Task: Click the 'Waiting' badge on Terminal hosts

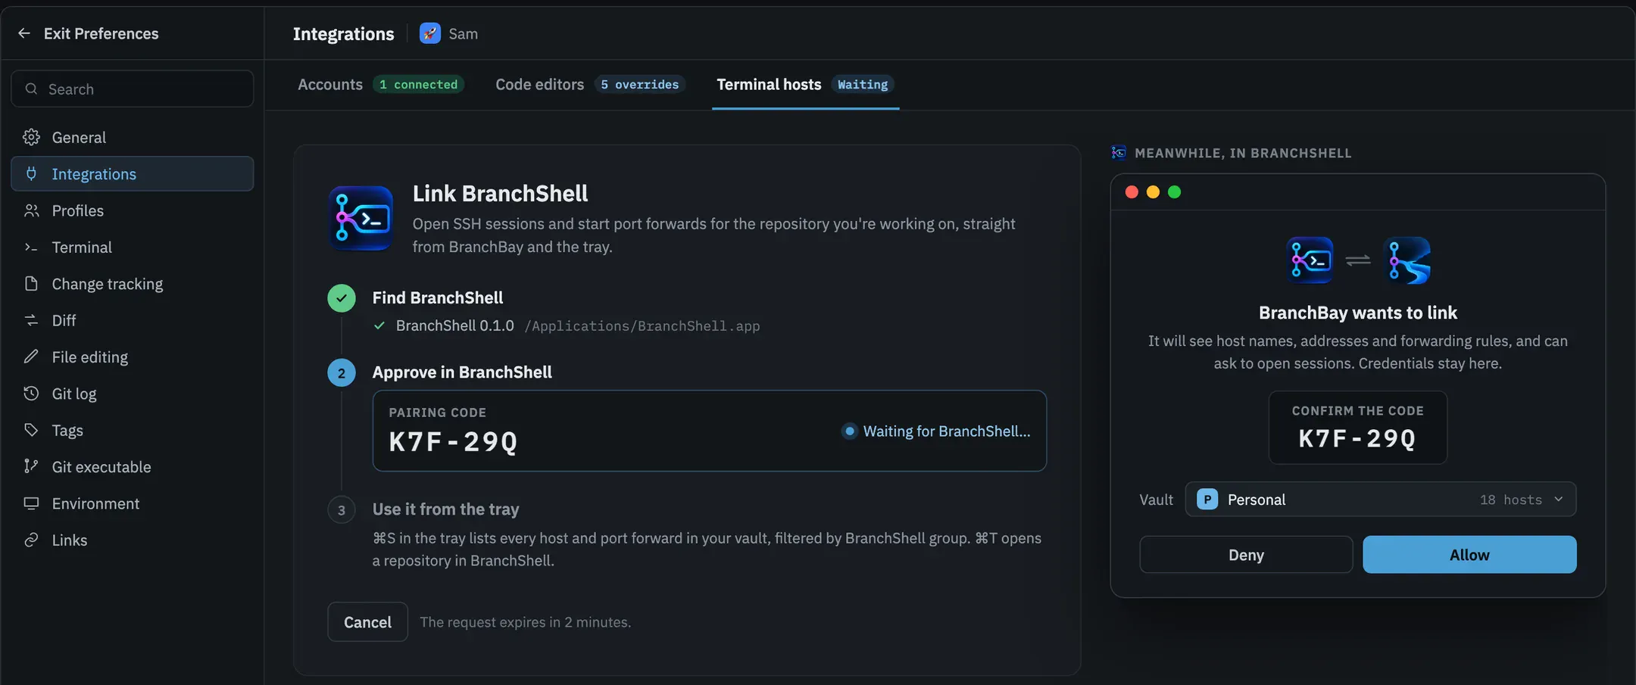Action: point(863,84)
